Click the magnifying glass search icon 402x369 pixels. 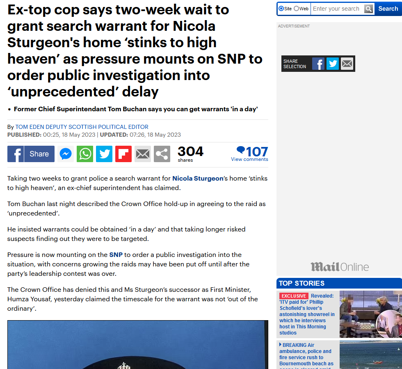click(x=369, y=9)
